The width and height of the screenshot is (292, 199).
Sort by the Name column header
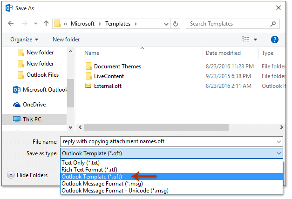92,53
